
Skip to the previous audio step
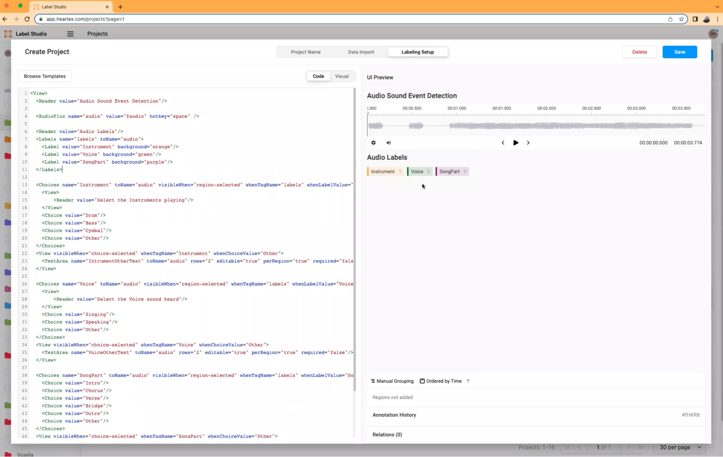(503, 143)
